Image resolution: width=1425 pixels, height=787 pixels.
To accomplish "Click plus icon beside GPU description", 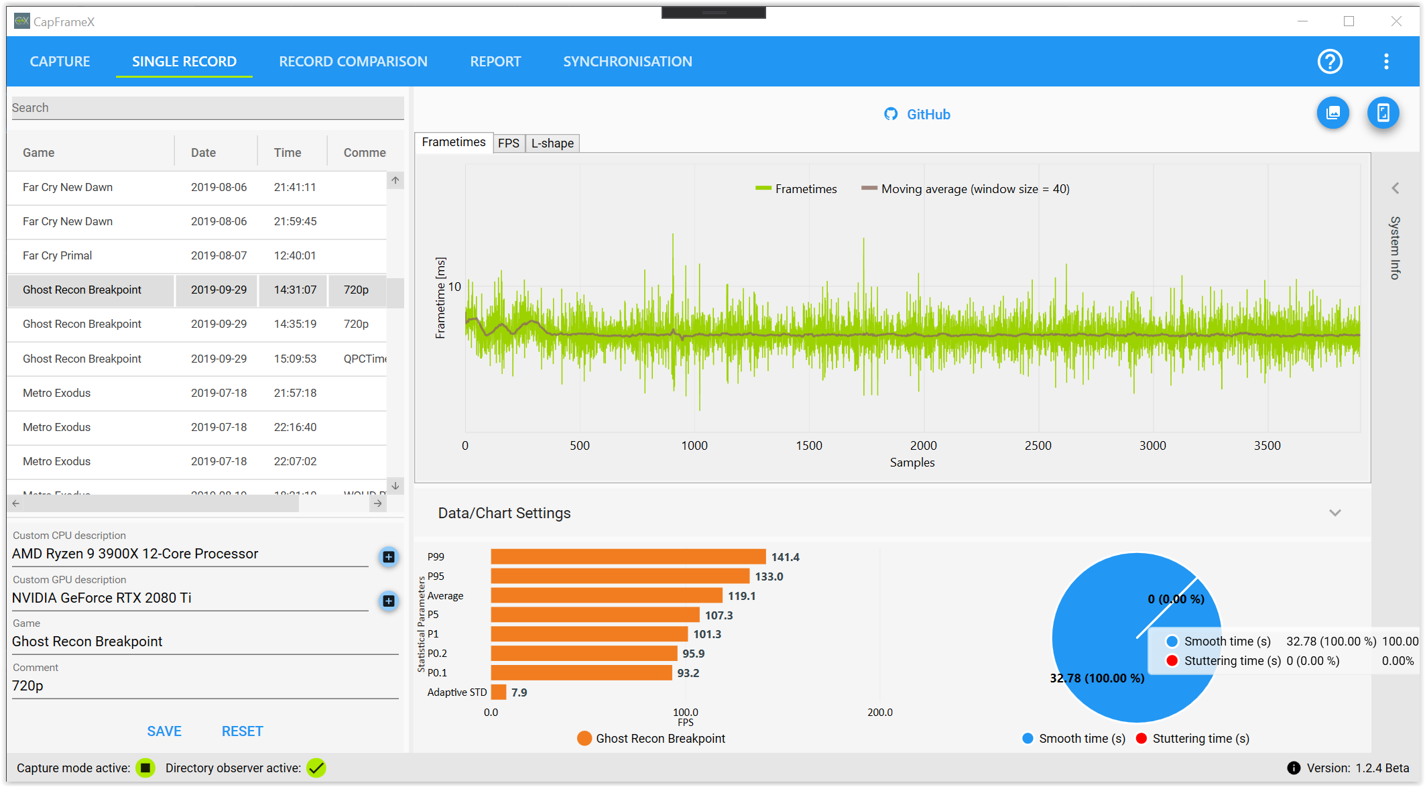I will [x=389, y=601].
